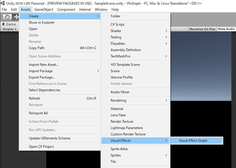Create an HD Template Scene
This screenshot has height=168, width=236.
click(136, 65)
